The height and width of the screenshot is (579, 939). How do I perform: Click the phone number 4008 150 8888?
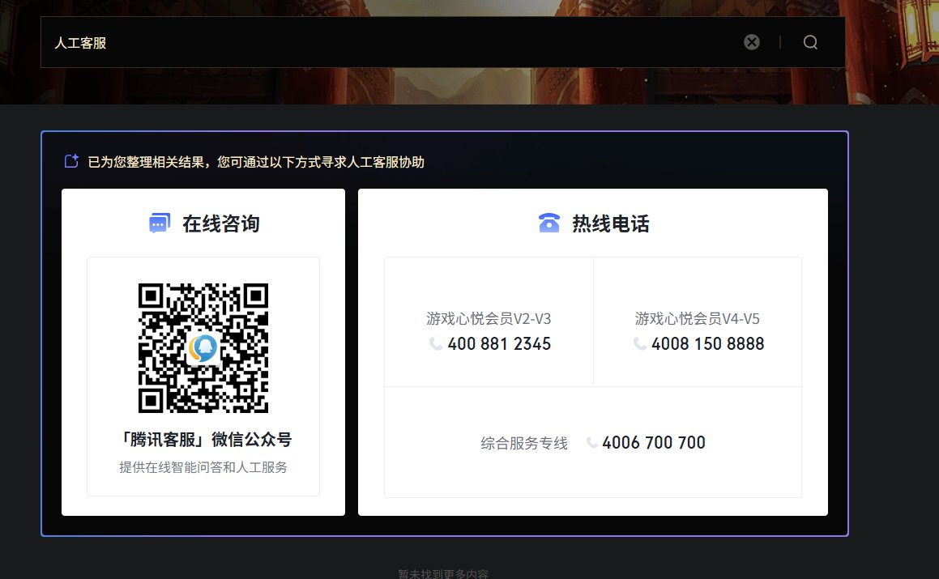click(x=707, y=344)
